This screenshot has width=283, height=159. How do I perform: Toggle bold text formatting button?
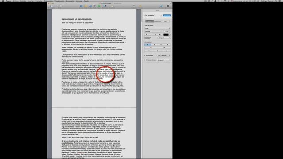(146, 34)
